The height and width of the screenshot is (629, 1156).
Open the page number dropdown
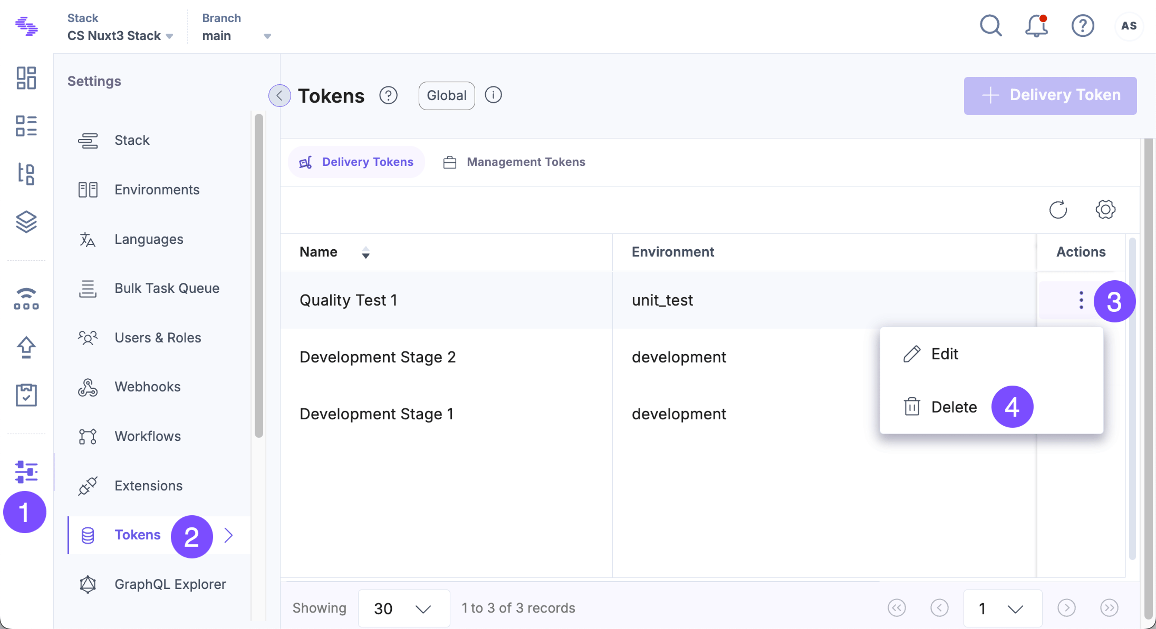point(1002,608)
